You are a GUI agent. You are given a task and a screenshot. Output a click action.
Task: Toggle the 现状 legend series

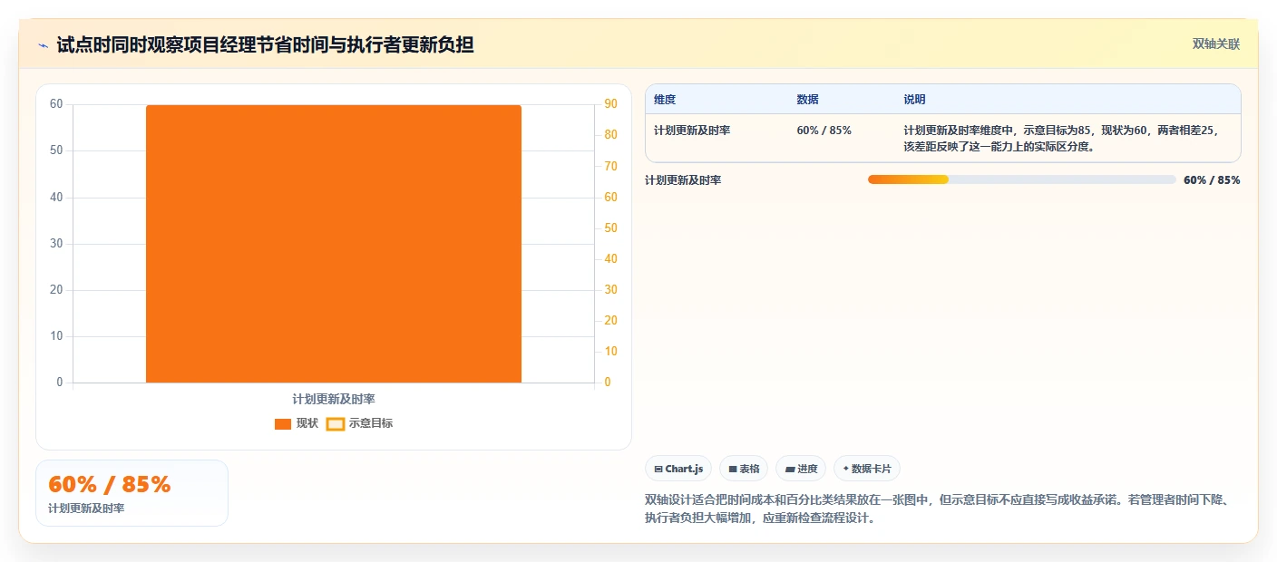pos(297,423)
